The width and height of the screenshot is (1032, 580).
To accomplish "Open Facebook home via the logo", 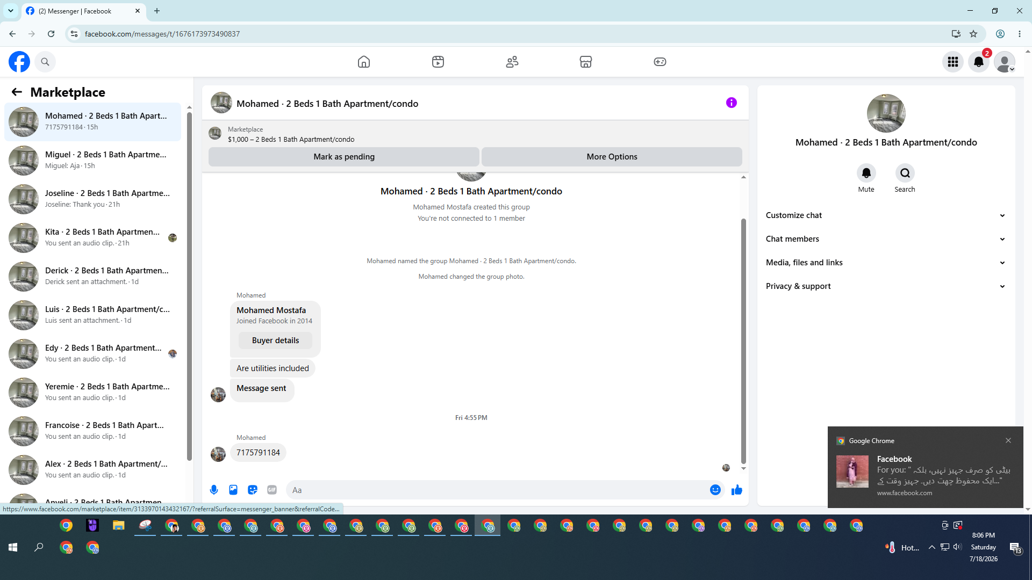I will tap(19, 62).
